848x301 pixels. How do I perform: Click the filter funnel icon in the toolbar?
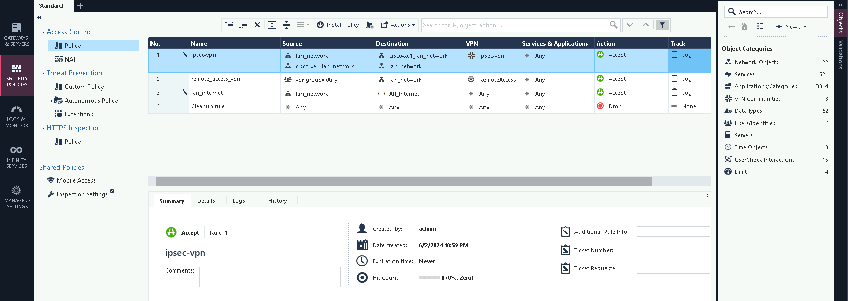click(662, 25)
